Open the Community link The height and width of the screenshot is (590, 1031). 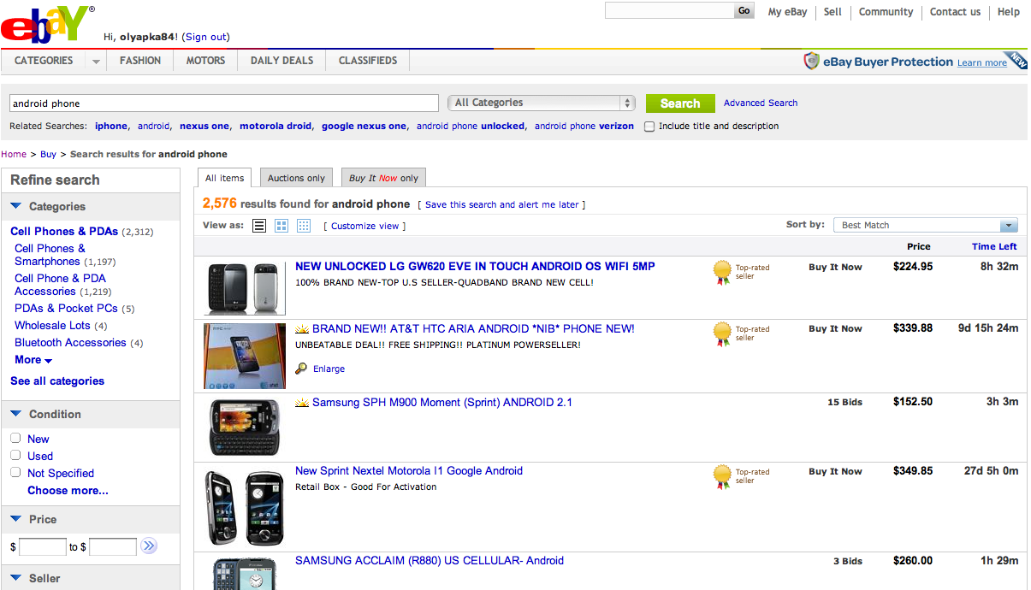click(886, 12)
